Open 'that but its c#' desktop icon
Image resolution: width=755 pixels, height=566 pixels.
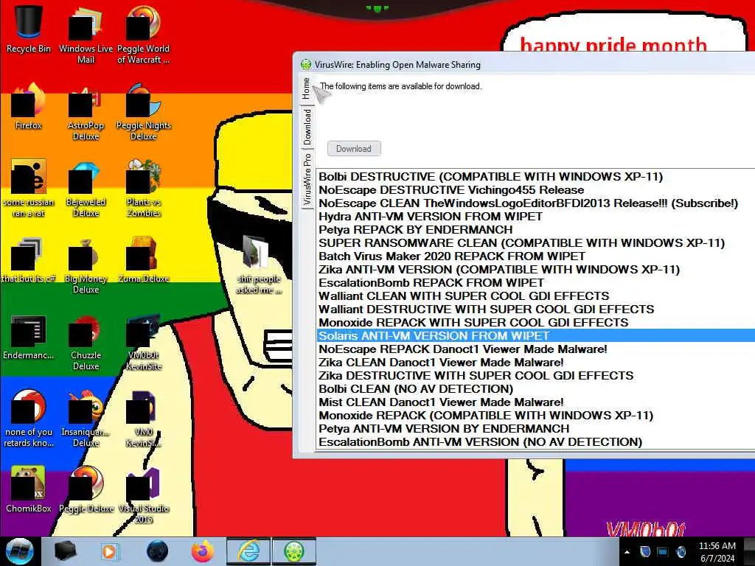pyautogui.click(x=29, y=260)
